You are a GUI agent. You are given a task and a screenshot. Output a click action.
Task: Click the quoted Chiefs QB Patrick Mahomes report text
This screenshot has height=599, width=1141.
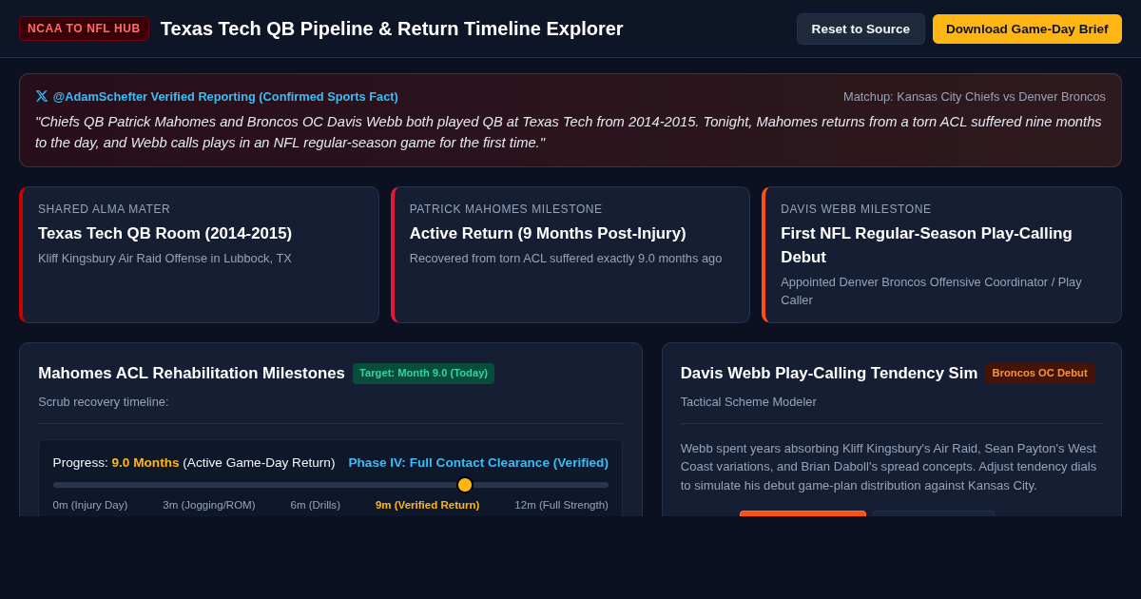[x=569, y=132]
